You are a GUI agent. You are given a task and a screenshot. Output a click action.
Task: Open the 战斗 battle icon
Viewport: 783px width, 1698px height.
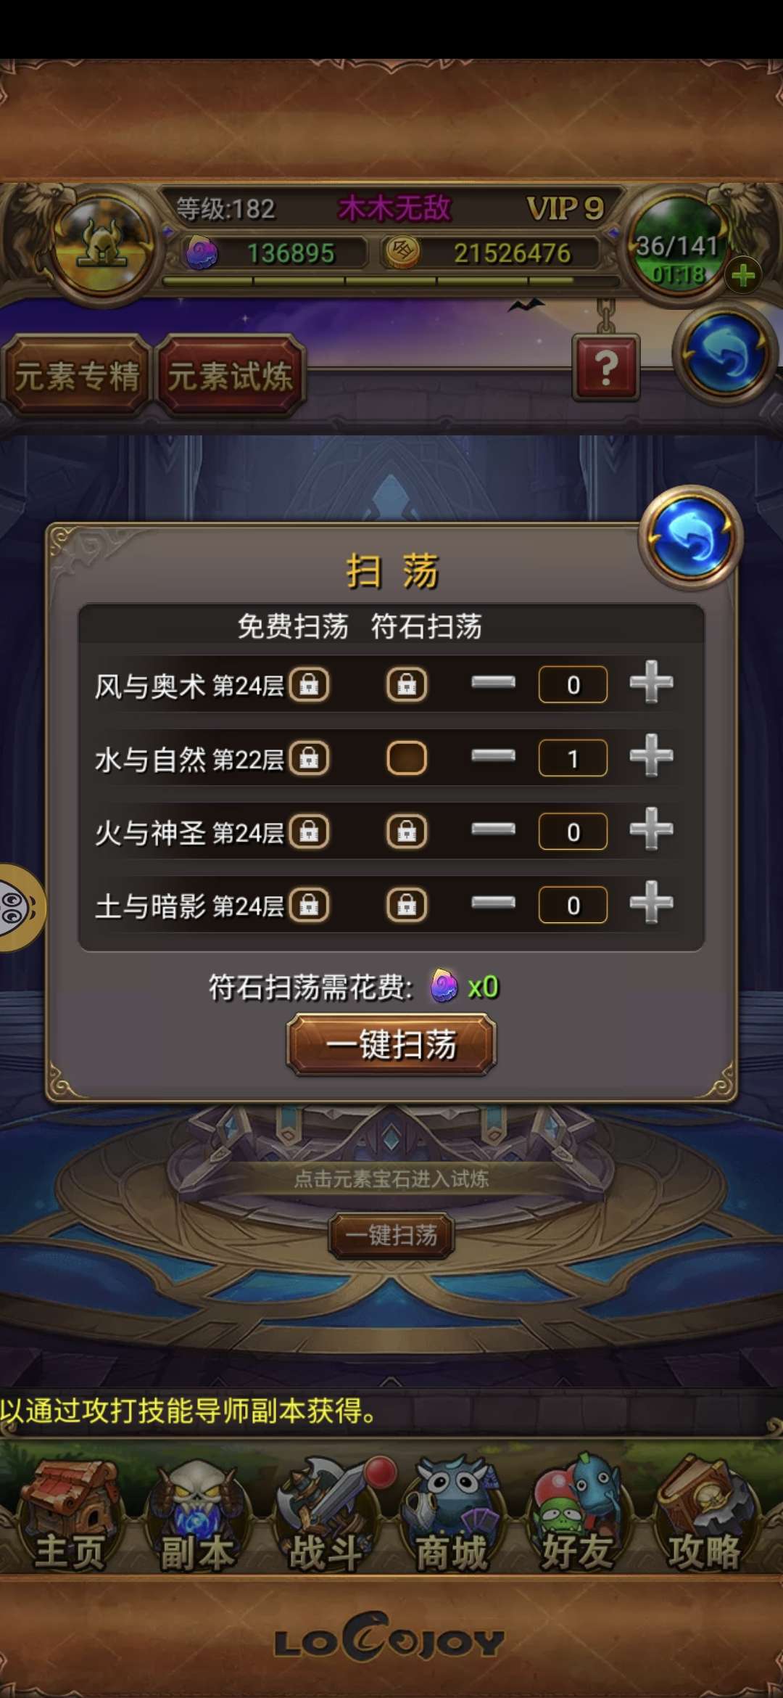(326, 1518)
